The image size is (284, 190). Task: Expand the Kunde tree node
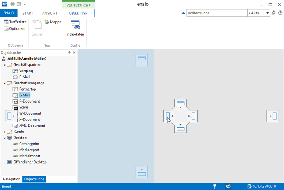(5, 132)
